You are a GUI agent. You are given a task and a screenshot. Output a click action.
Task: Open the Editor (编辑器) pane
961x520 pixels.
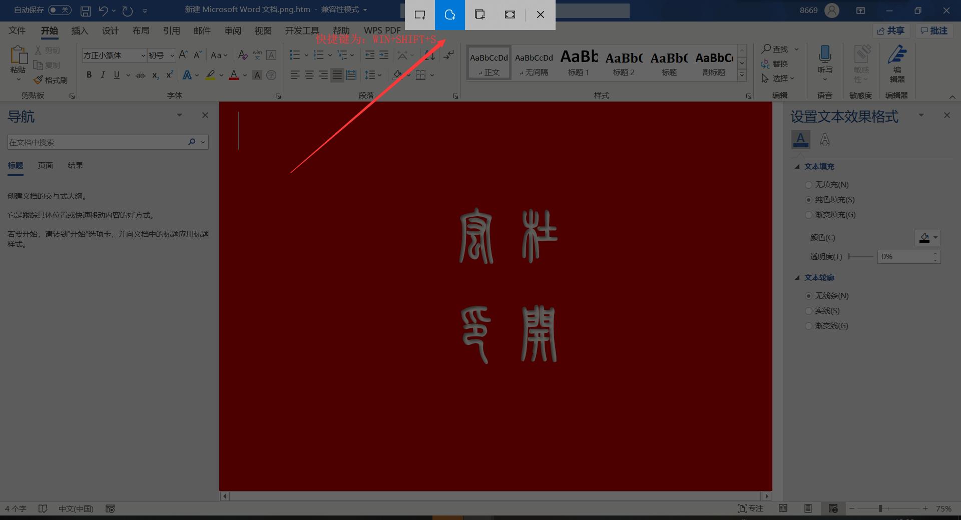897,63
